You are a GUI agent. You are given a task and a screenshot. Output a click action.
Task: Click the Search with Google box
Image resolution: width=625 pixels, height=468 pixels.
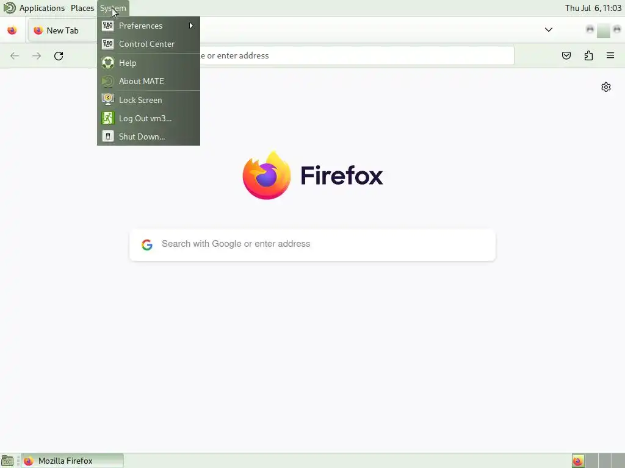[x=312, y=245]
